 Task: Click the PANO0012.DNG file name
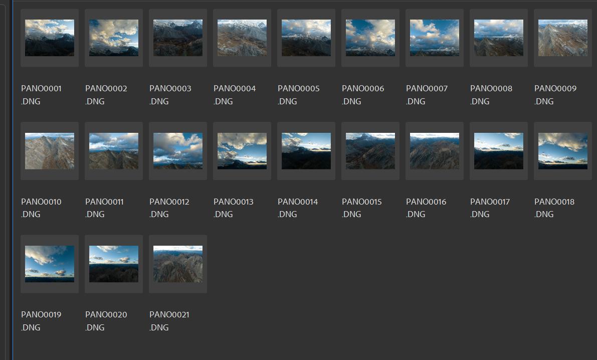point(169,208)
